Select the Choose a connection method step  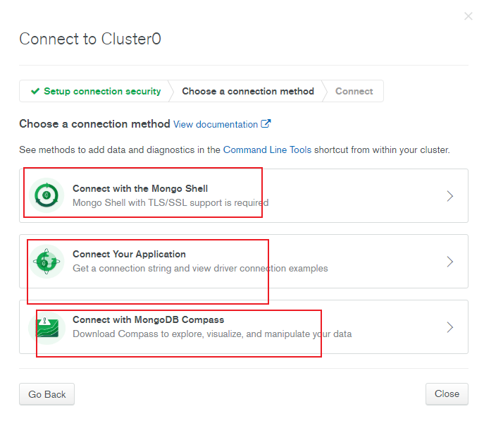tap(248, 91)
